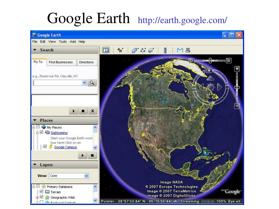Collapse the Layers panel triangle

pyautogui.click(x=35, y=165)
